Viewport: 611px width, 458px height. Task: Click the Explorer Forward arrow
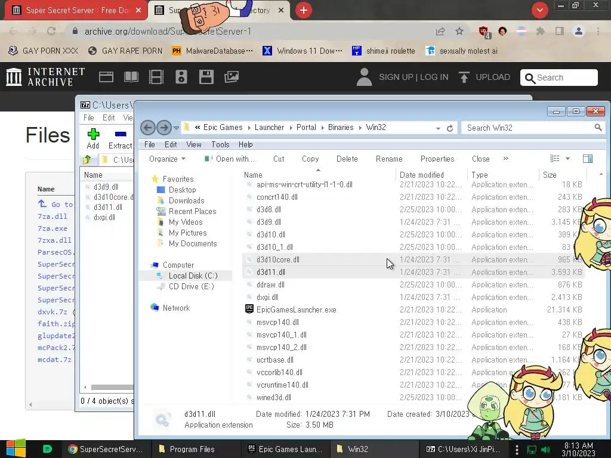click(164, 128)
